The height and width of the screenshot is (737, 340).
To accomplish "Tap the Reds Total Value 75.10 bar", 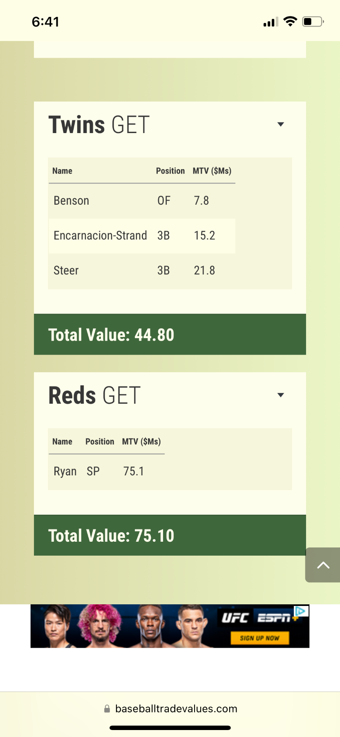I will pyautogui.click(x=170, y=535).
